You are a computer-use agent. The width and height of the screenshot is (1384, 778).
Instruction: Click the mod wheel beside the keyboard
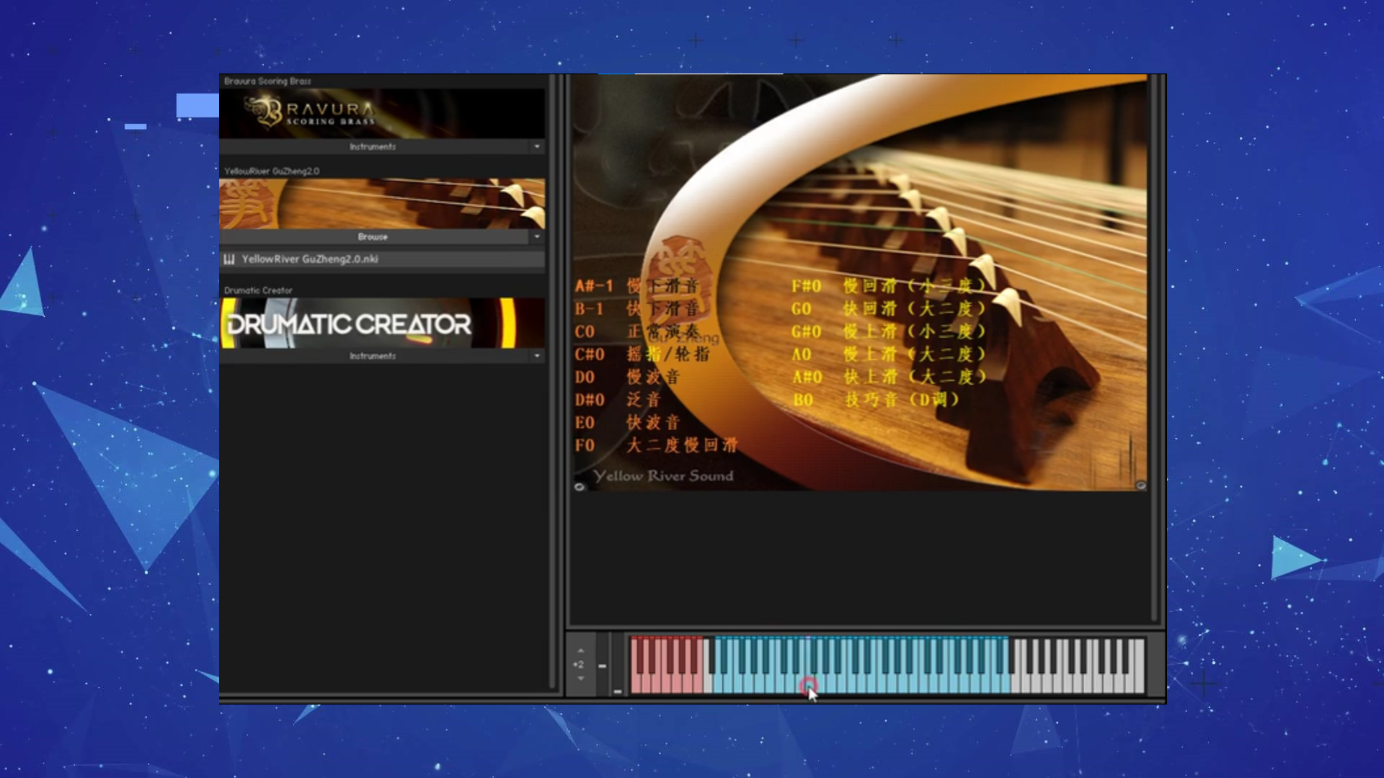pyautogui.click(x=618, y=665)
